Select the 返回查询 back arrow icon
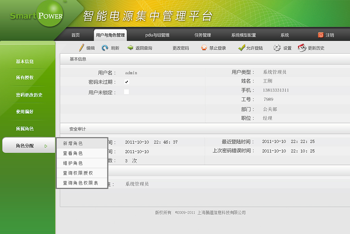Viewport: 350px width, 234px height. point(130,48)
